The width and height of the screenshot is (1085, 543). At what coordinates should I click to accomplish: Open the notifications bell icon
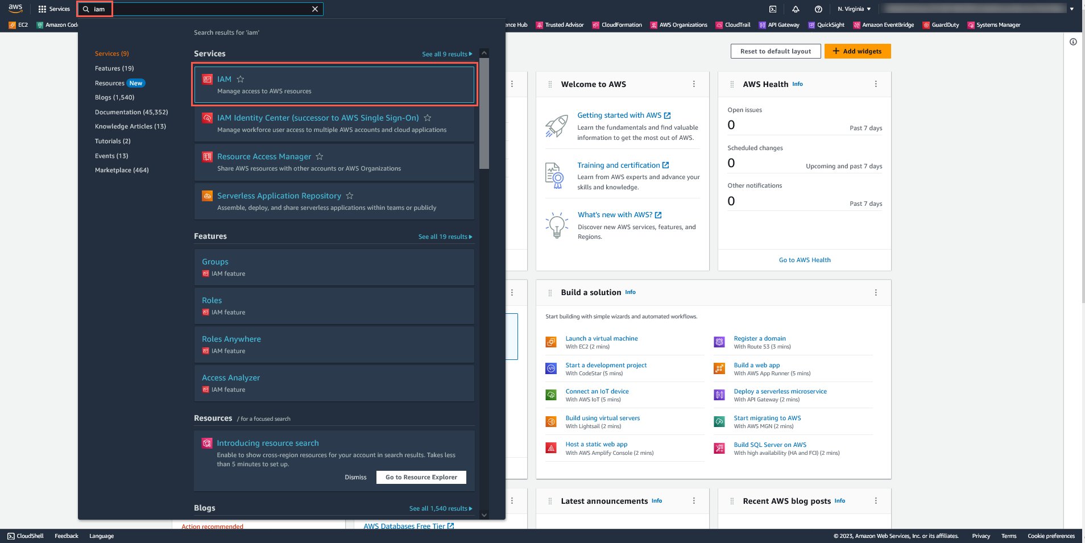[796, 9]
